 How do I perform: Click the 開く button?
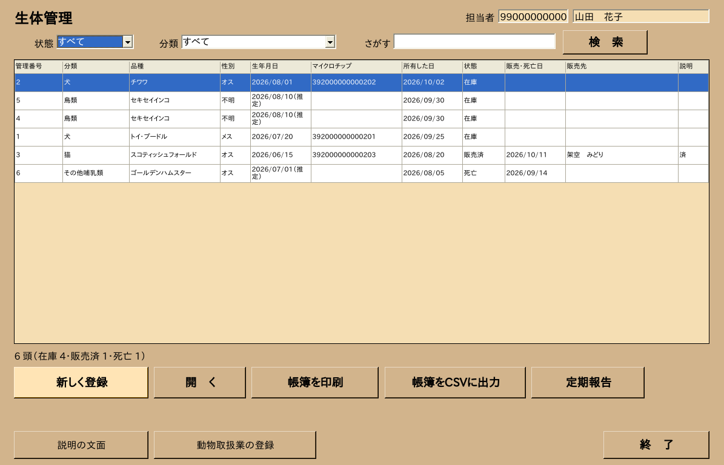[x=199, y=383]
